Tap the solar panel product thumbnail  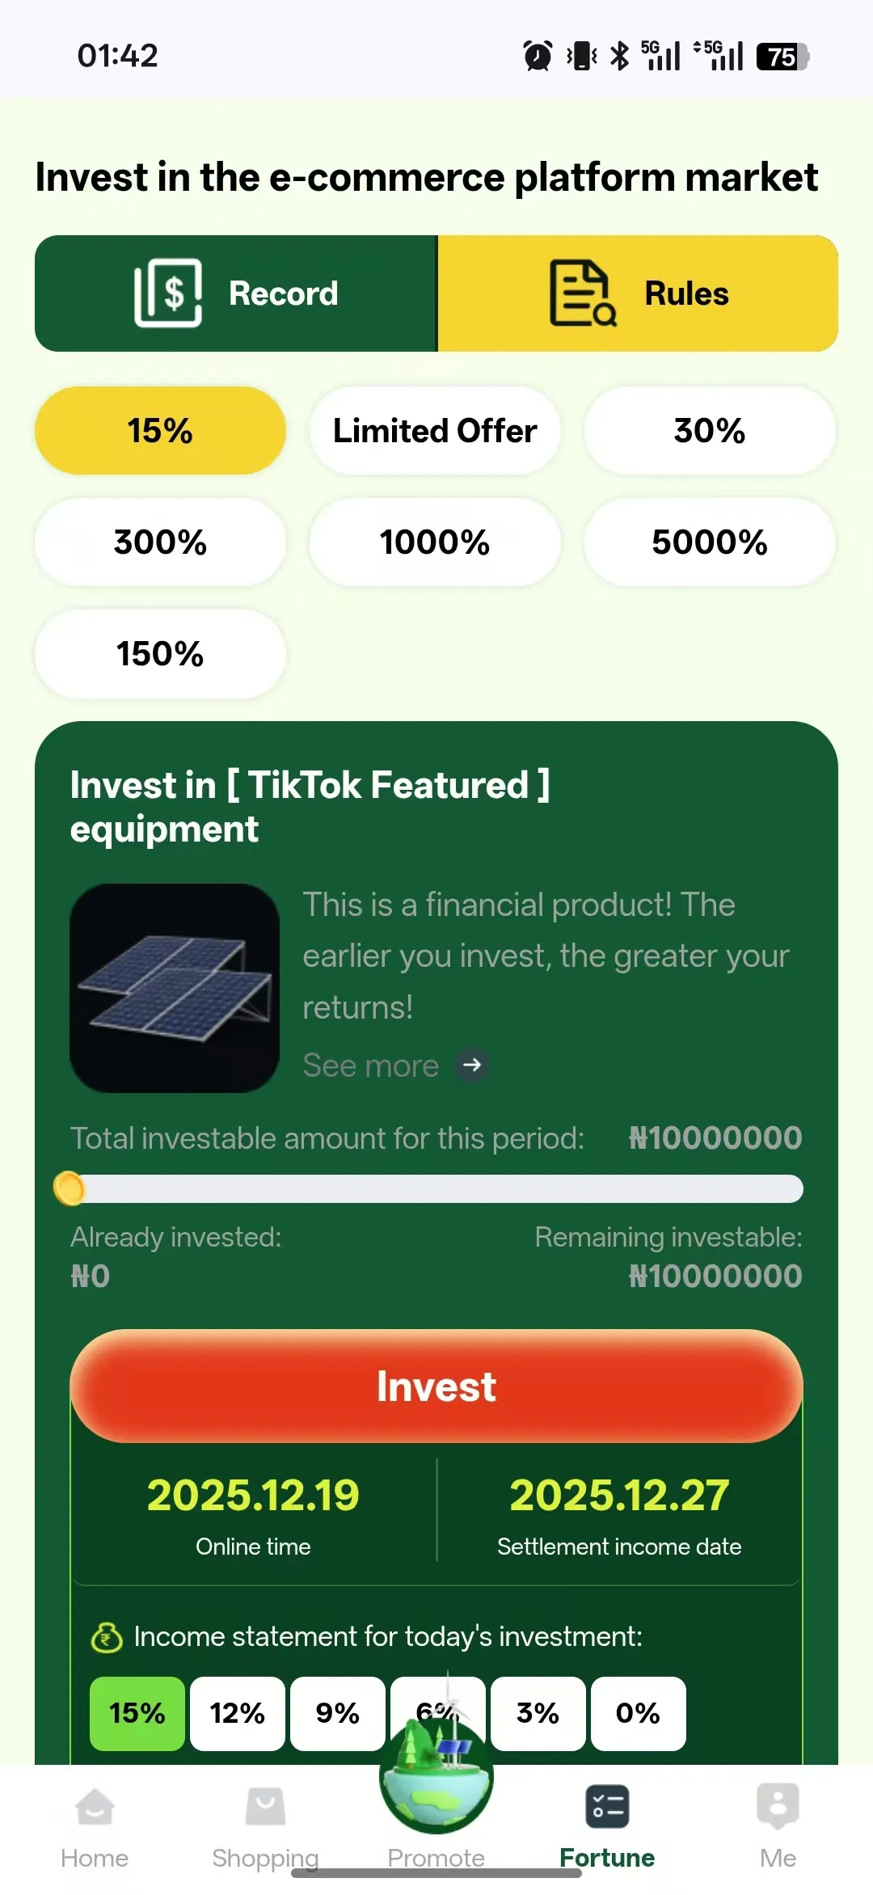[175, 988]
